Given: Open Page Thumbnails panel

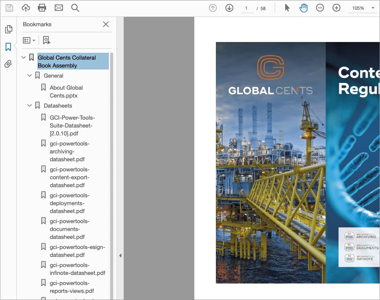Looking at the screenshot, I should [x=9, y=29].
